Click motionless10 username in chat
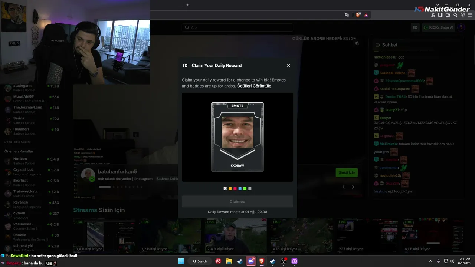The width and height of the screenshot is (475, 267). point(385,57)
